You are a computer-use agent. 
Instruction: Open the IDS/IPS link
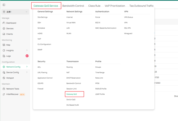click(40, 83)
